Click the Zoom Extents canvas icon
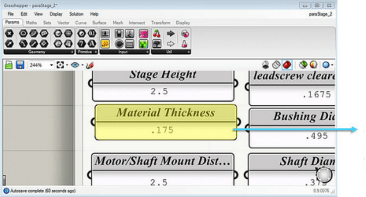The width and height of the screenshot is (366, 197). click(60, 65)
